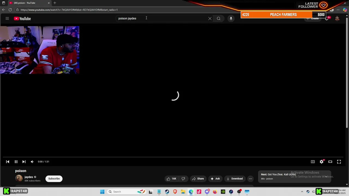Open the Copilot sidebar icon
This screenshot has width=349, height=196.
[345, 10]
